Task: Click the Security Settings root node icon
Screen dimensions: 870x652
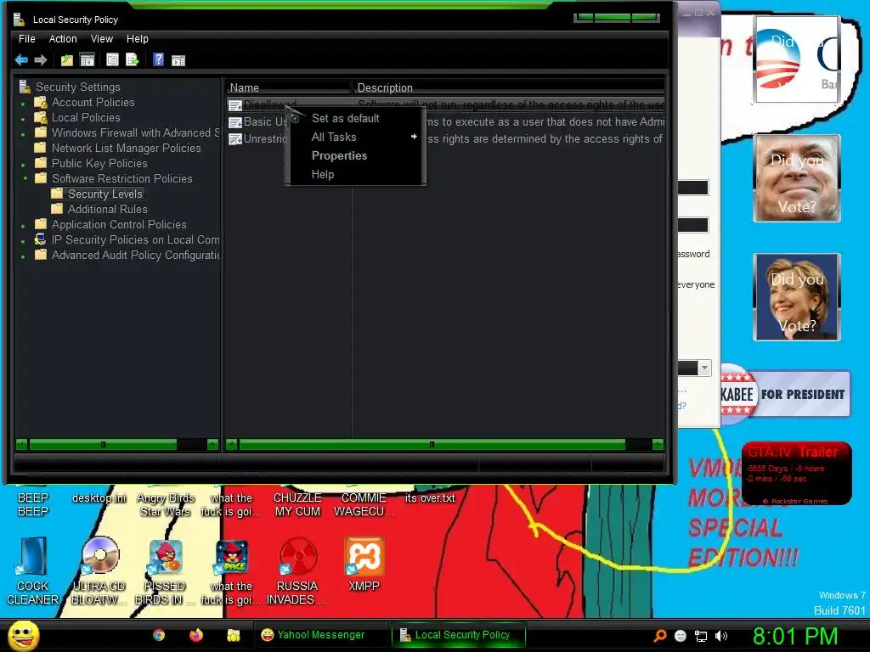Action: click(x=25, y=87)
